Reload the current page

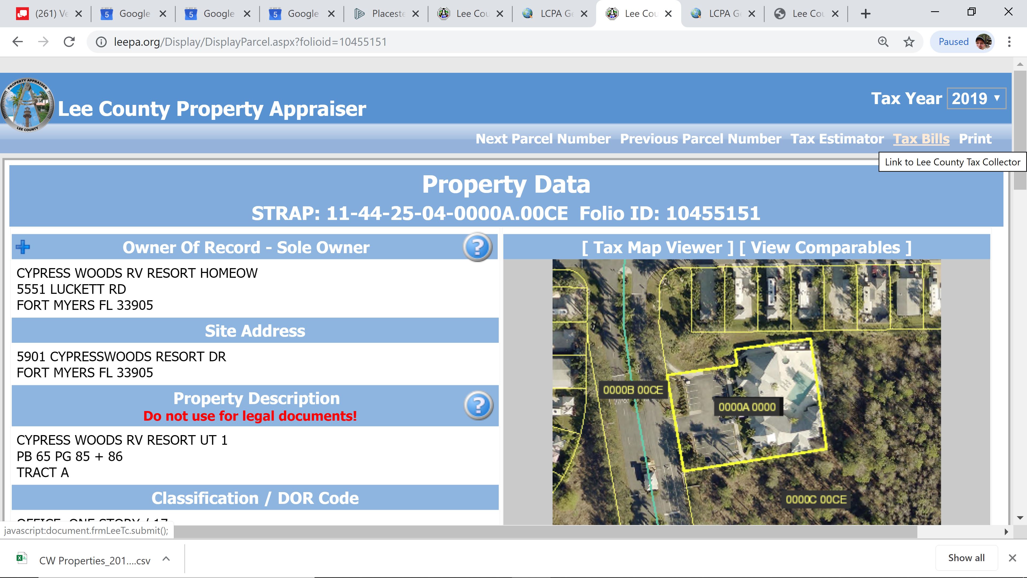click(69, 42)
